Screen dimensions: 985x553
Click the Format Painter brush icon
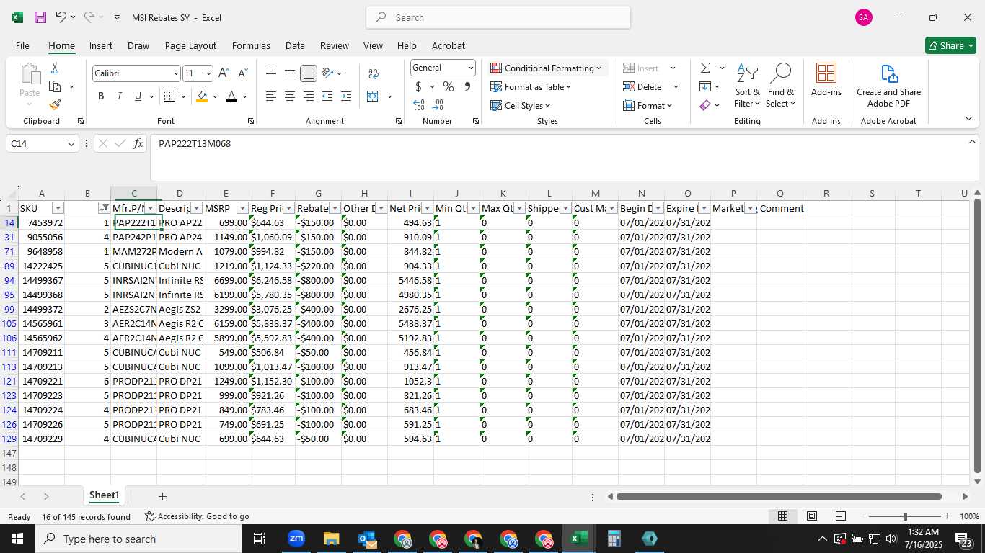click(x=55, y=104)
